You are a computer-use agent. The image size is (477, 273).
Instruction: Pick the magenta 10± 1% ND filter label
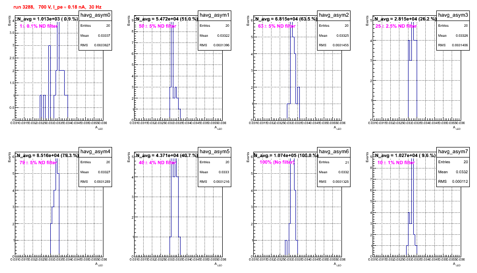coord(396,163)
